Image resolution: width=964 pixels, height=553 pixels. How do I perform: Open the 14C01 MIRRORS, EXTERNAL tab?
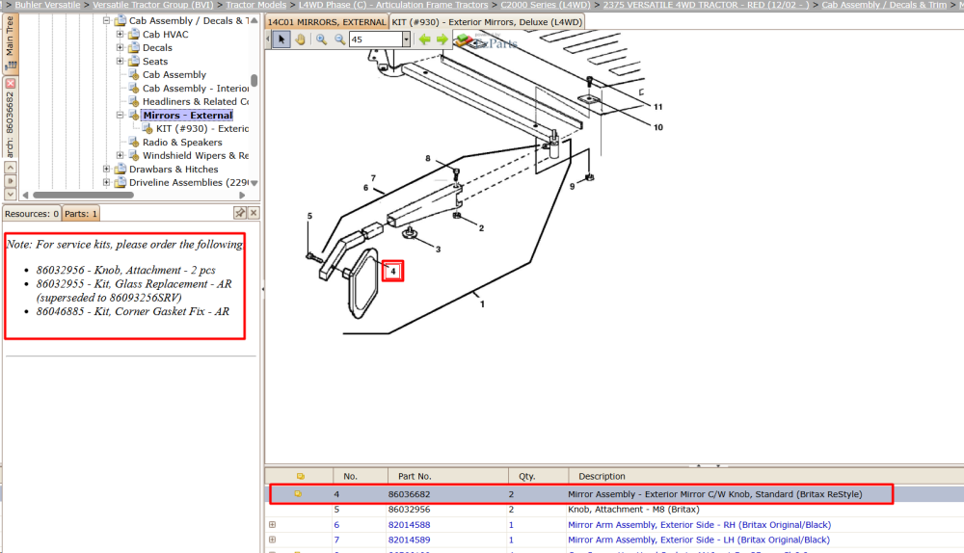point(327,22)
